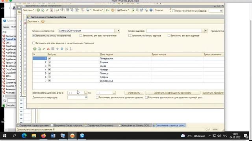252x141 pixels.
Task: Click the Период value field showing 15
Action: click(x=216, y=11)
